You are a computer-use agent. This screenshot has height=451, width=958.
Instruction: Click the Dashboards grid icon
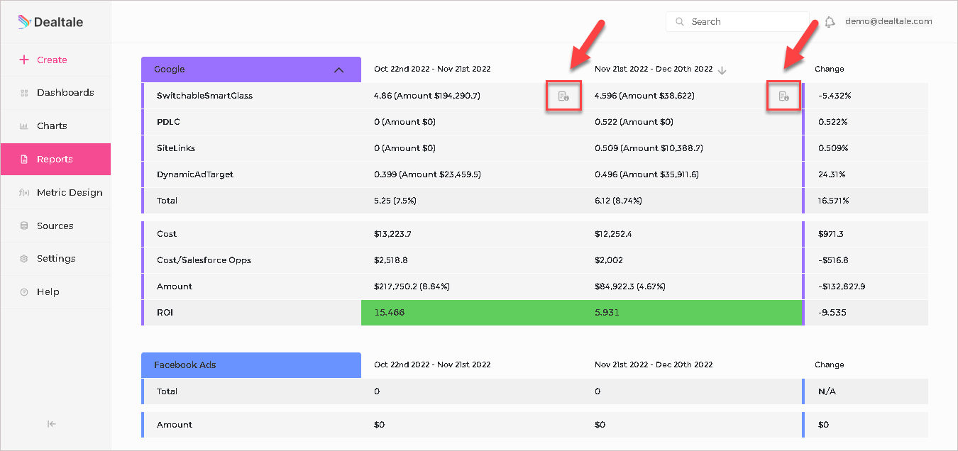click(24, 93)
